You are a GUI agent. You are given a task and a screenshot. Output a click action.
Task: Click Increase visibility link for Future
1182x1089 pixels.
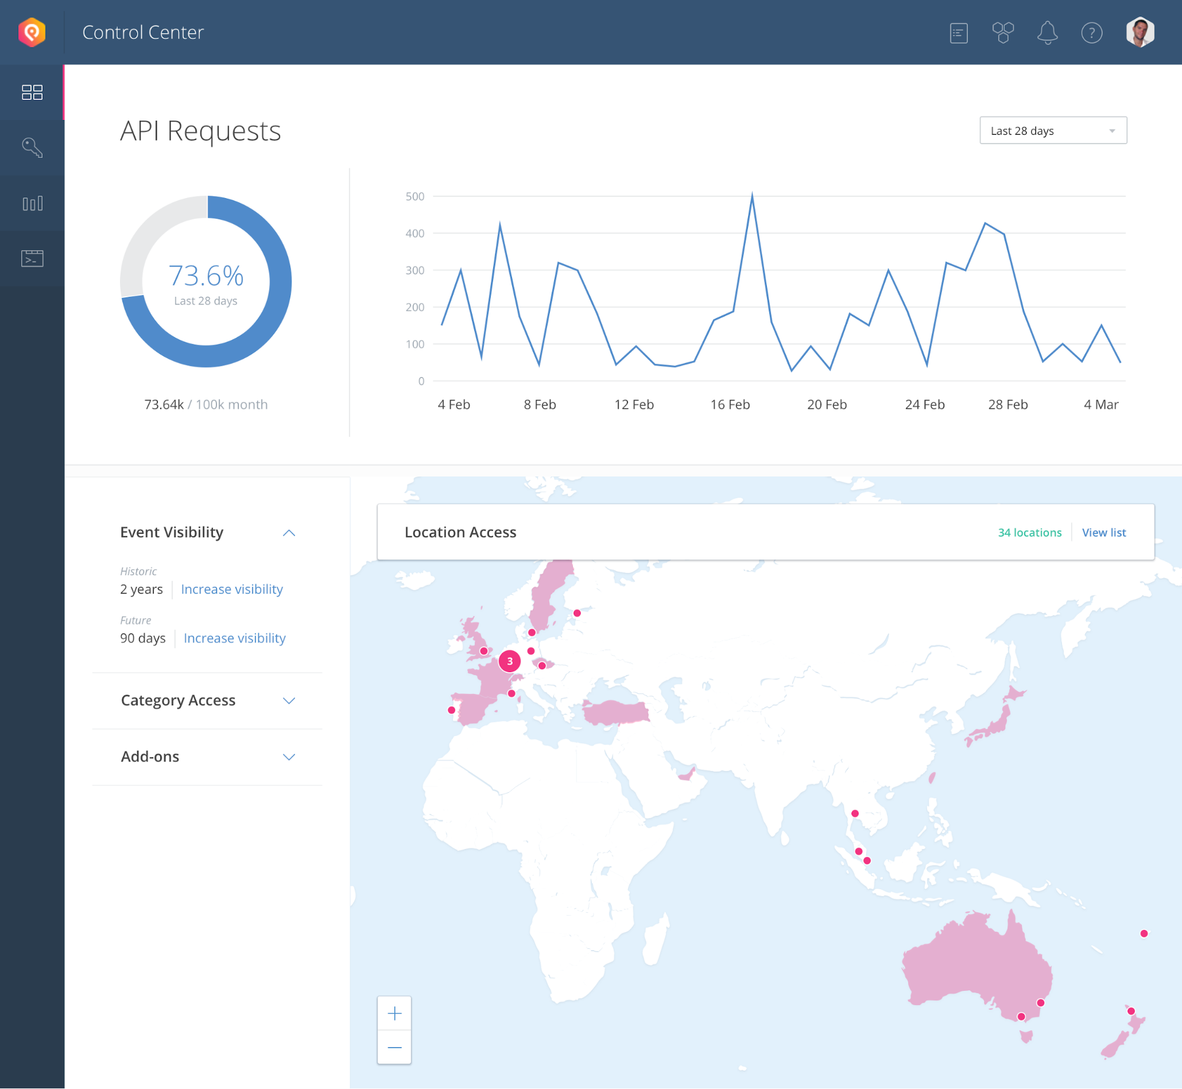pyautogui.click(x=234, y=639)
